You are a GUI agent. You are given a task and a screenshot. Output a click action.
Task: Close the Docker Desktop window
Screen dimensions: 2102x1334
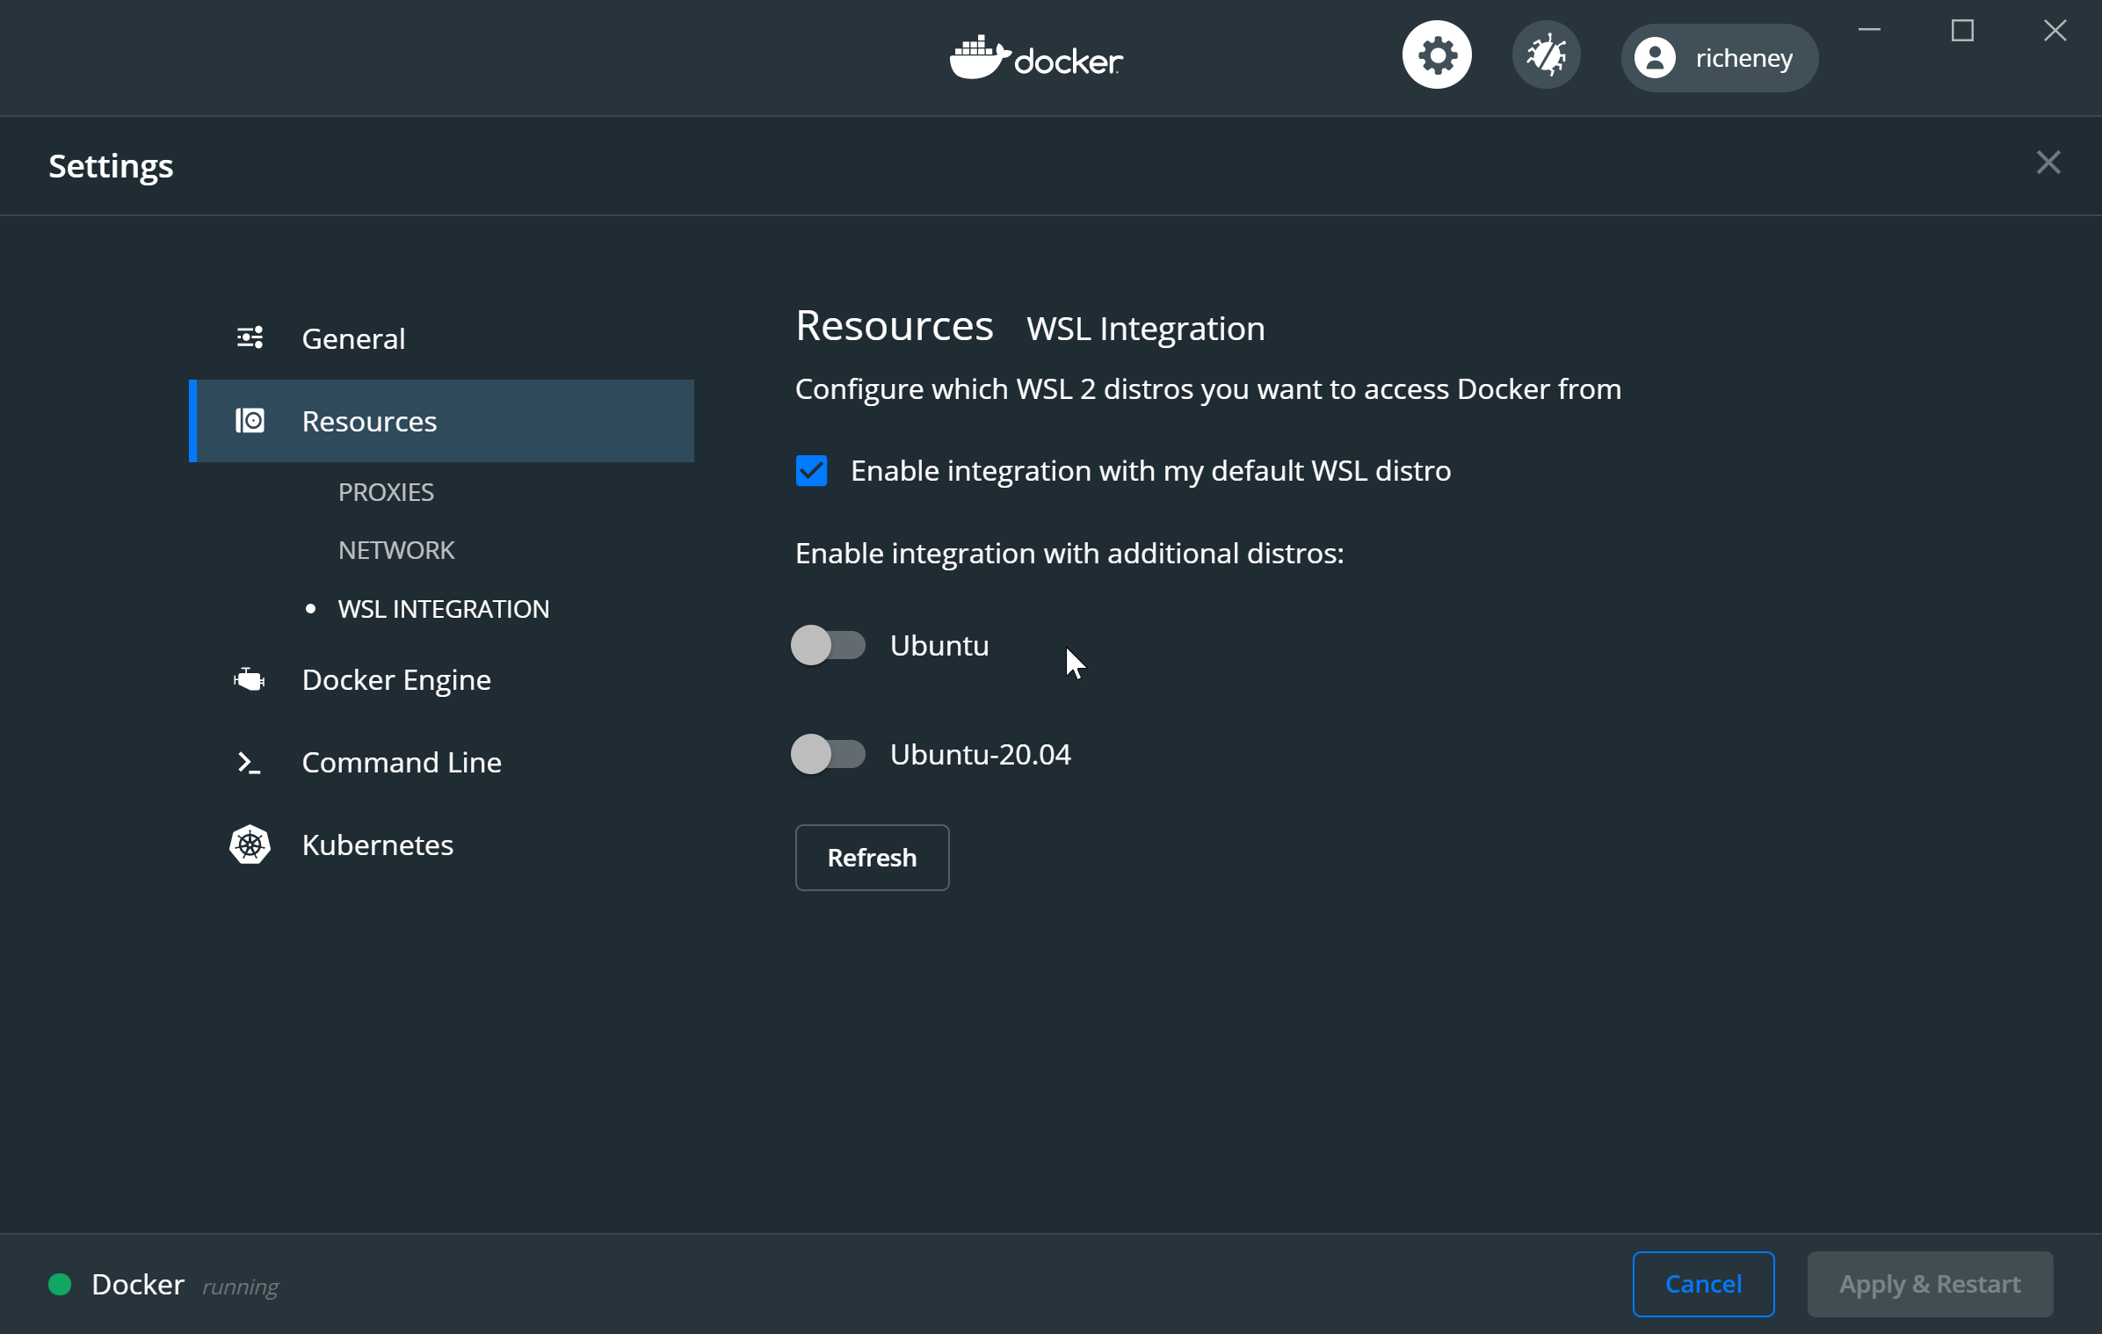[x=2055, y=31]
